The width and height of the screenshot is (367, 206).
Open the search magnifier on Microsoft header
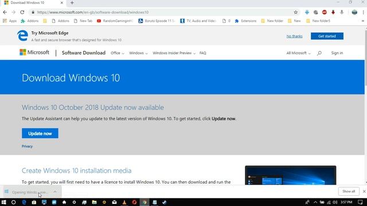point(319,53)
